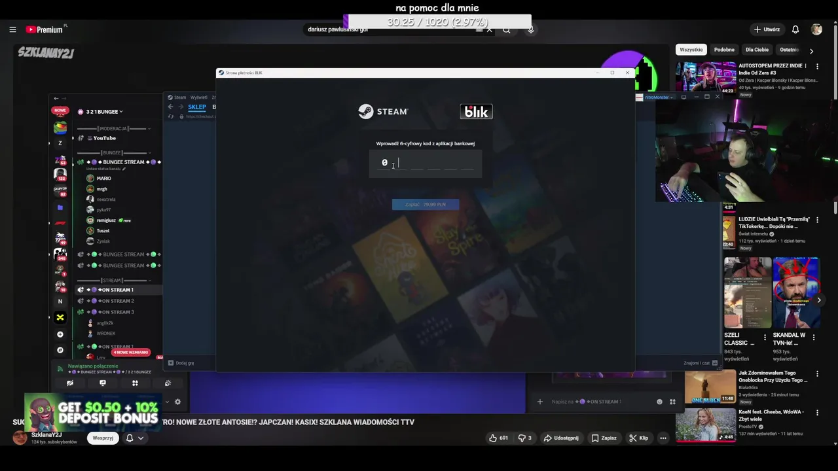Go back with Steam's back arrow
838x471 pixels.
tap(171, 107)
